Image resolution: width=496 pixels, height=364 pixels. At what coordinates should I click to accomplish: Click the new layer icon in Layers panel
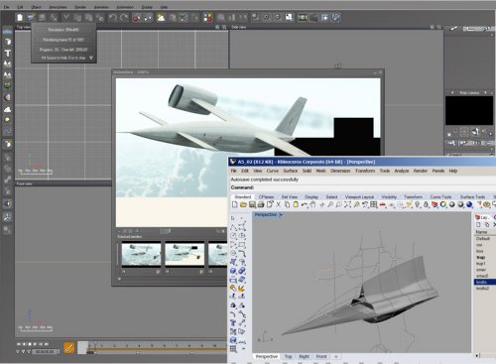[x=478, y=225]
